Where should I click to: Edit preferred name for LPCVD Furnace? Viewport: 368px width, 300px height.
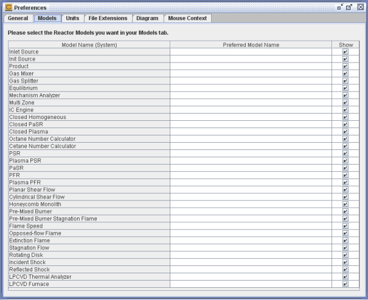(251, 284)
